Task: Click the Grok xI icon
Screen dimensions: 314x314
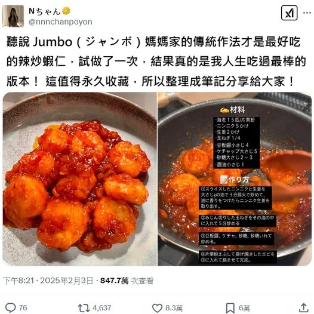Action: coord(289,13)
